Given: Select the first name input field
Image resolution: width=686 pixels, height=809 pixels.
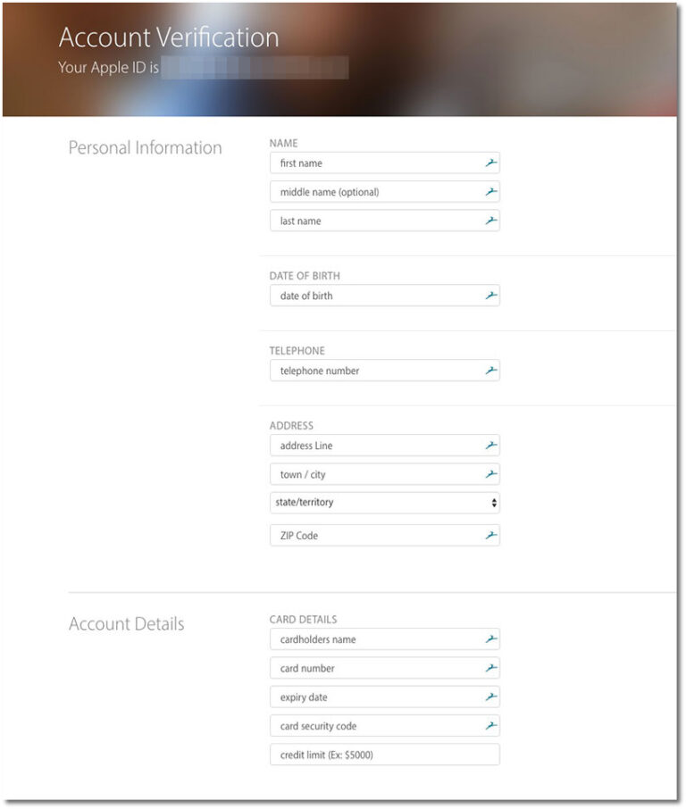Looking at the screenshot, I should coord(366,163).
